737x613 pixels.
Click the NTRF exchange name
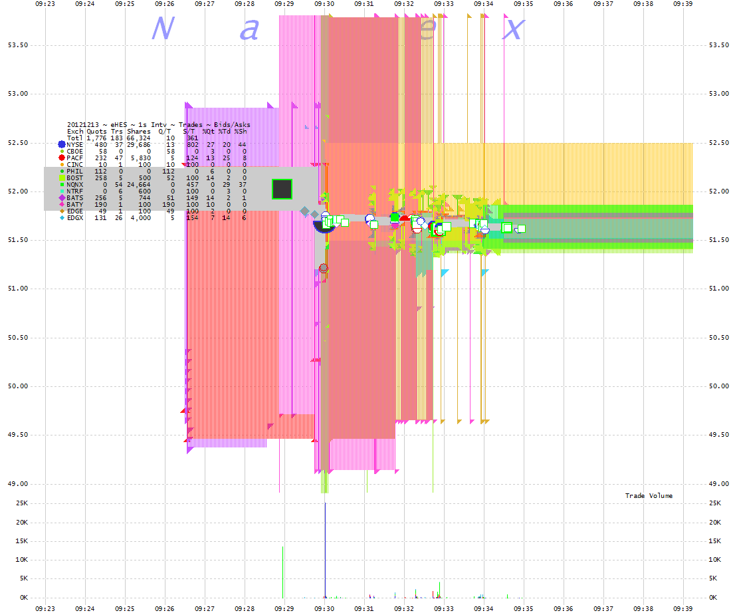(74, 191)
